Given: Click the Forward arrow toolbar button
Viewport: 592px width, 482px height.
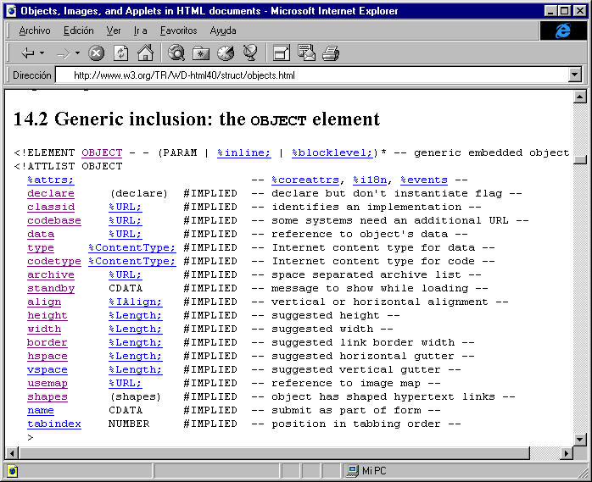Looking at the screenshot, I should coord(64,53).
